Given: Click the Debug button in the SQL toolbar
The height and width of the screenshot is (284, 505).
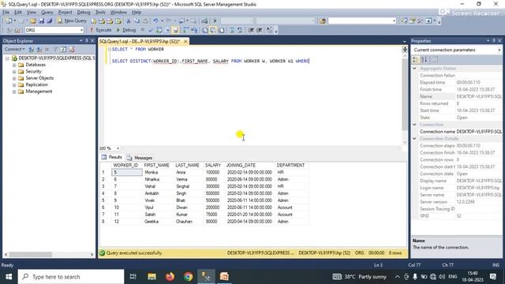Looking at the screenshot, I should click(x=125, y=30).
